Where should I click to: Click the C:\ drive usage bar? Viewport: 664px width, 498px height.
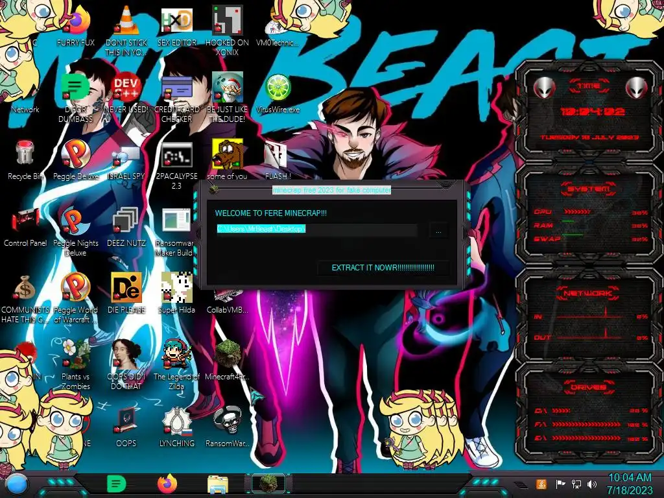(561, 410)
